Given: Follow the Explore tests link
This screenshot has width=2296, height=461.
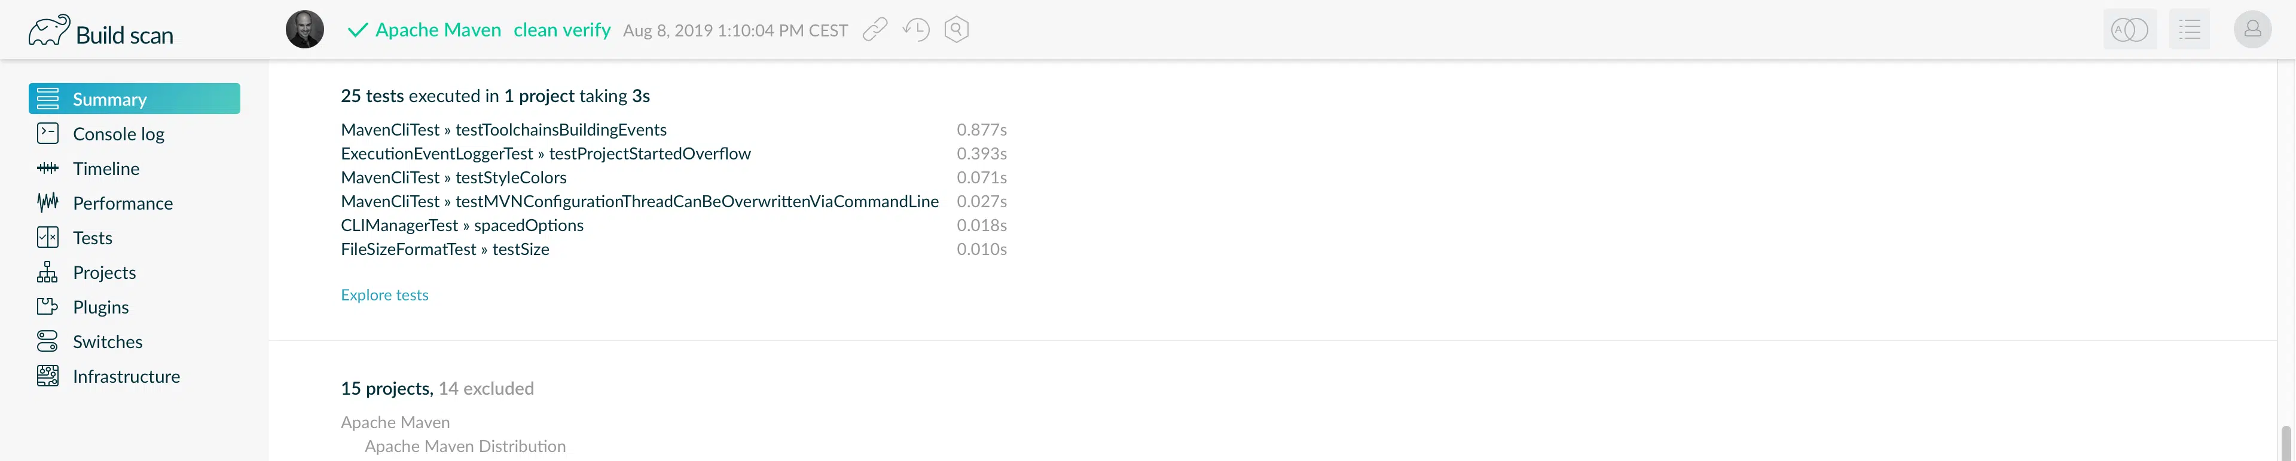Looking at the screenshot, I should point(384,294).
